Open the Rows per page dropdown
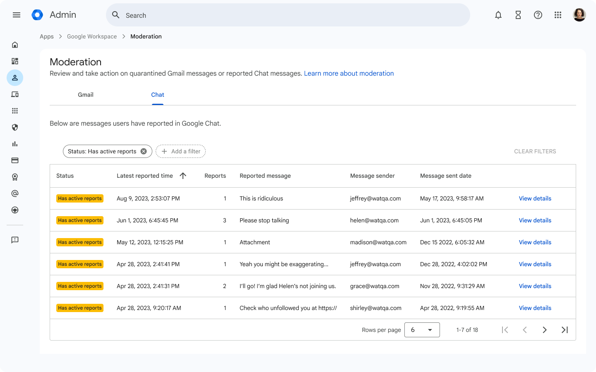596x372 pixels. [422, 330]
